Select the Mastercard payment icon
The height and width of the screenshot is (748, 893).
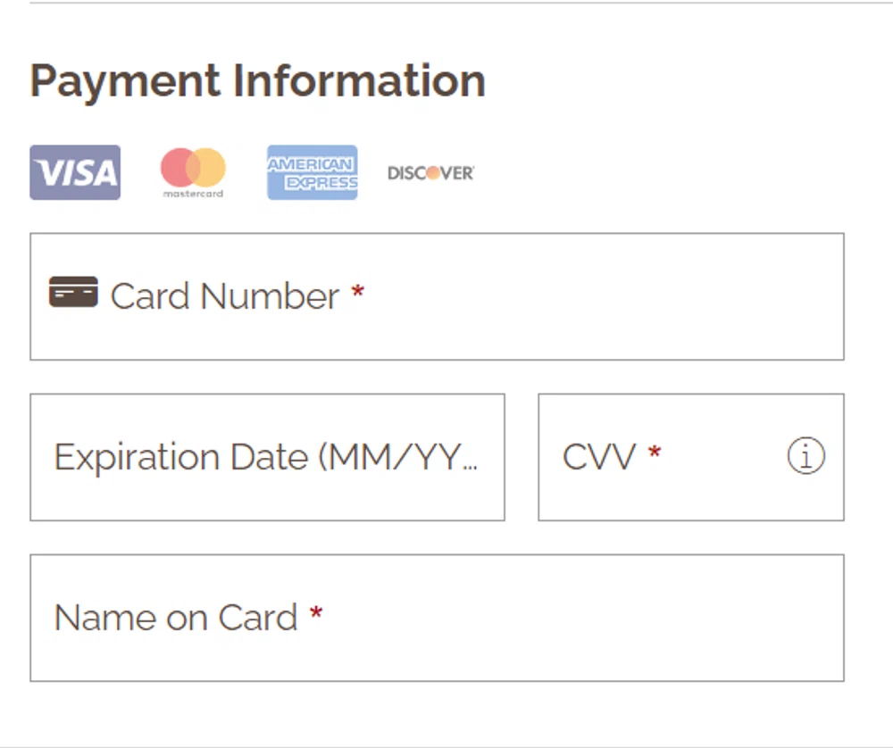191,171
